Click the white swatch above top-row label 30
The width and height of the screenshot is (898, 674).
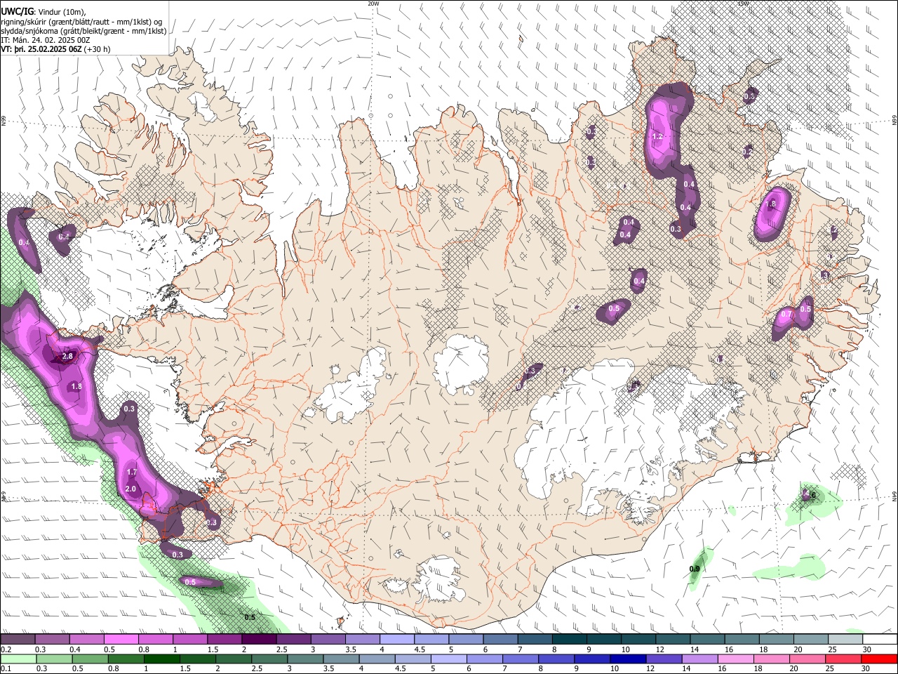coord(880,640)
